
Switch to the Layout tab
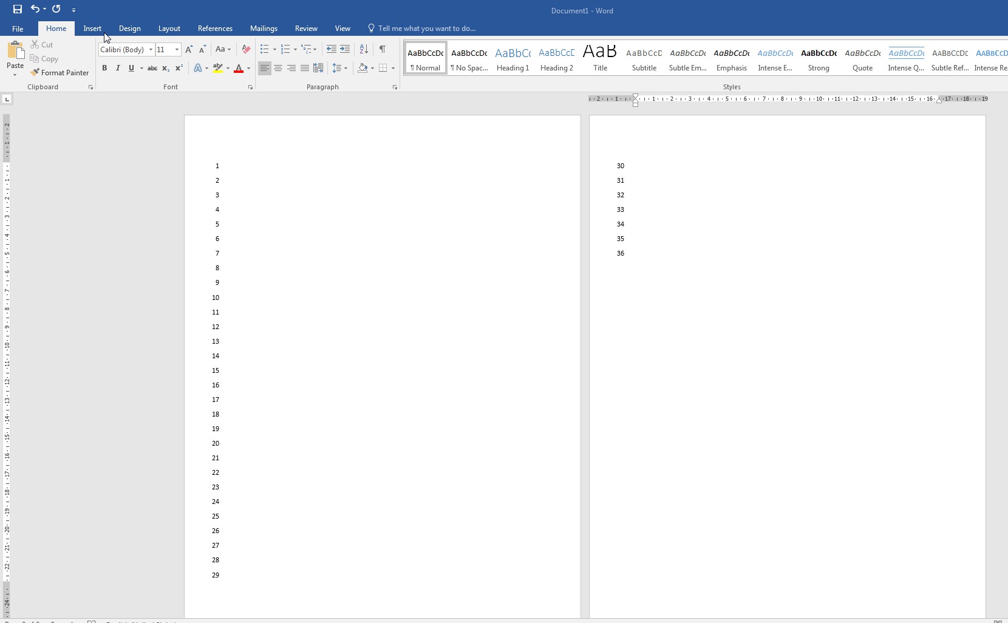tap(169, 29)
